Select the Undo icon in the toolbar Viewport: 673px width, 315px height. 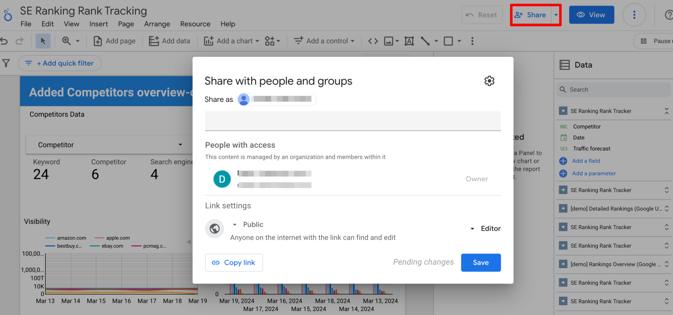[x=4, y=41]
